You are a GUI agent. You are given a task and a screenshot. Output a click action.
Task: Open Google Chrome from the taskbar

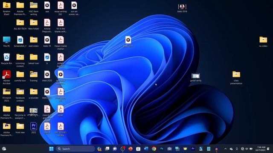154,149
